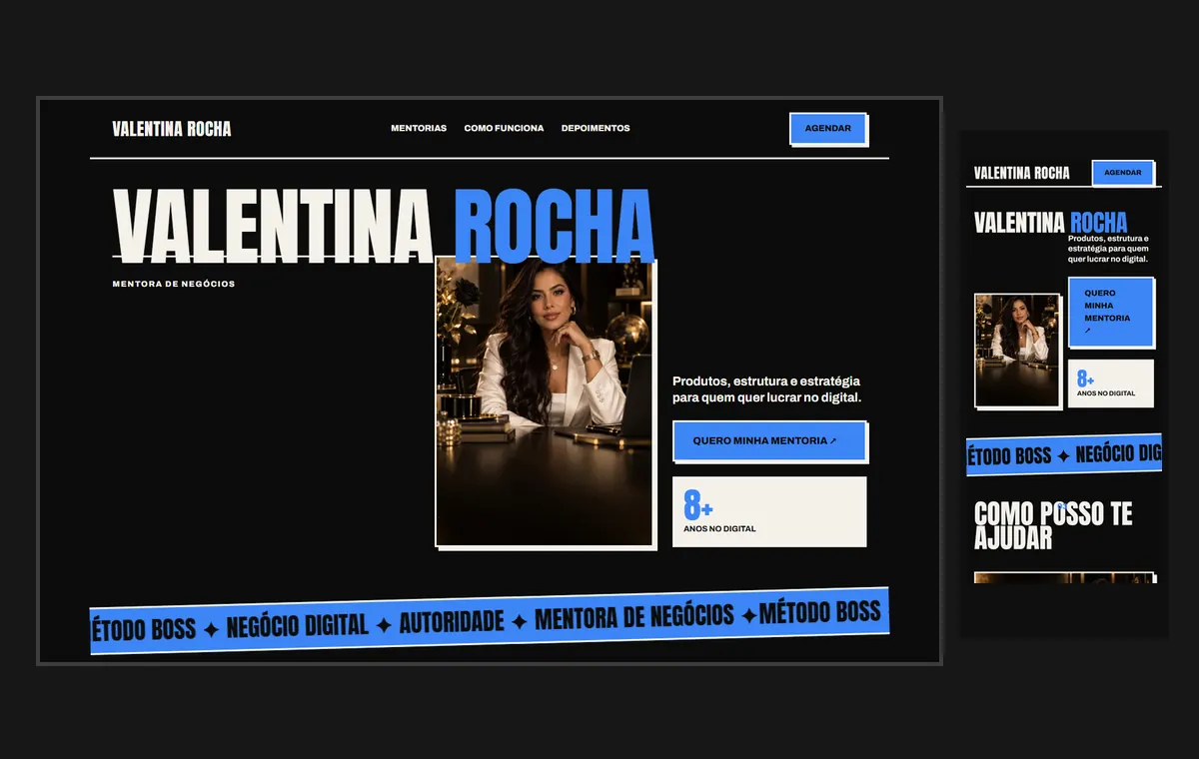Click the VALENTINA ROCHA logo in desktop header

tap(172, 129)
